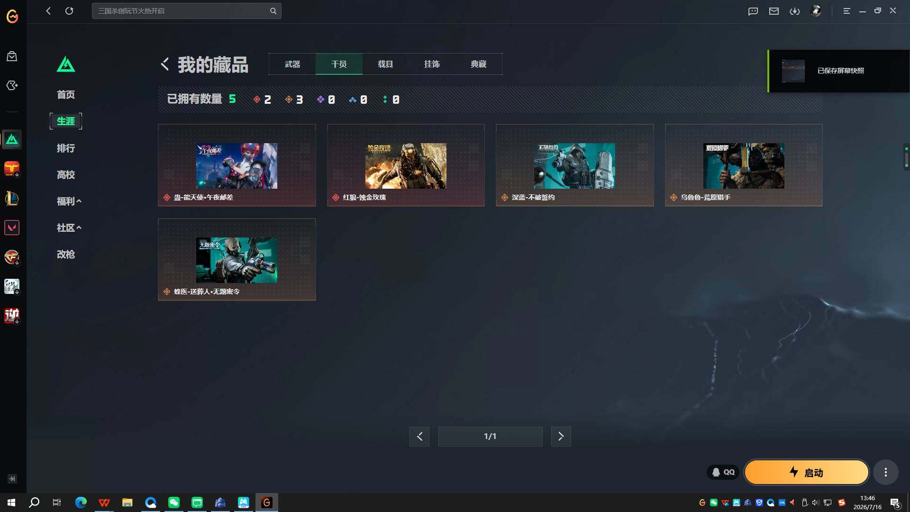
Task: Filter by red rarity count 2
Action: click(262, 100)
